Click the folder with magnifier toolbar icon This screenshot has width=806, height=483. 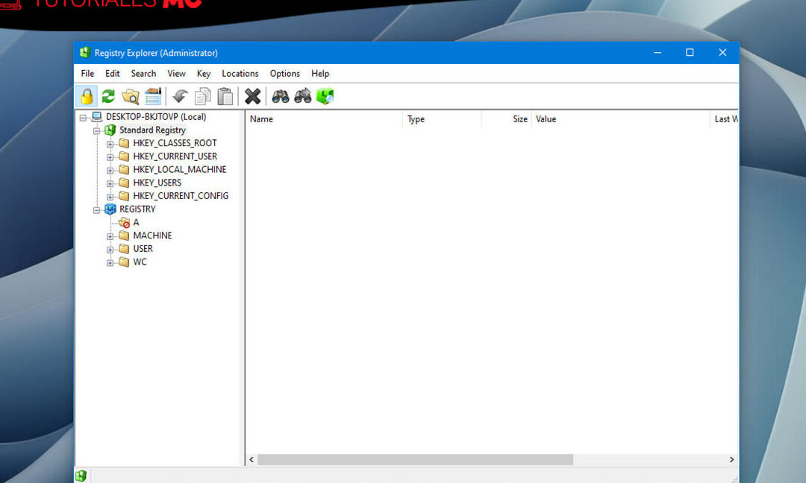tap(131, 96)
